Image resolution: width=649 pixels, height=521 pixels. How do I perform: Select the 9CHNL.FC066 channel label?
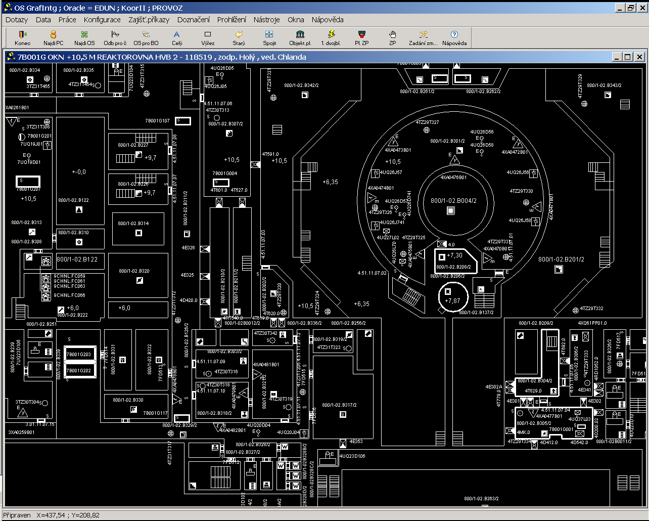pyautogui.click(x=70, y=295)
